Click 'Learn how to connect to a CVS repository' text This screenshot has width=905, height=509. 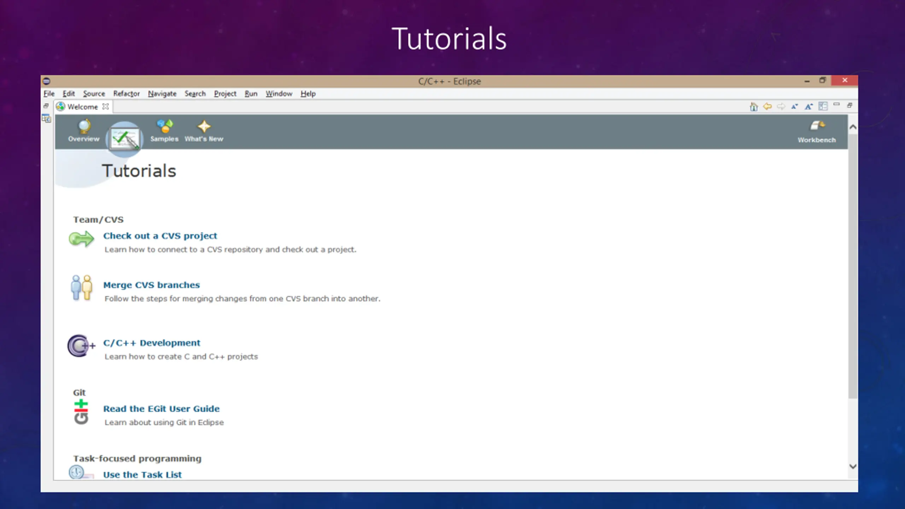click(230, 250)
